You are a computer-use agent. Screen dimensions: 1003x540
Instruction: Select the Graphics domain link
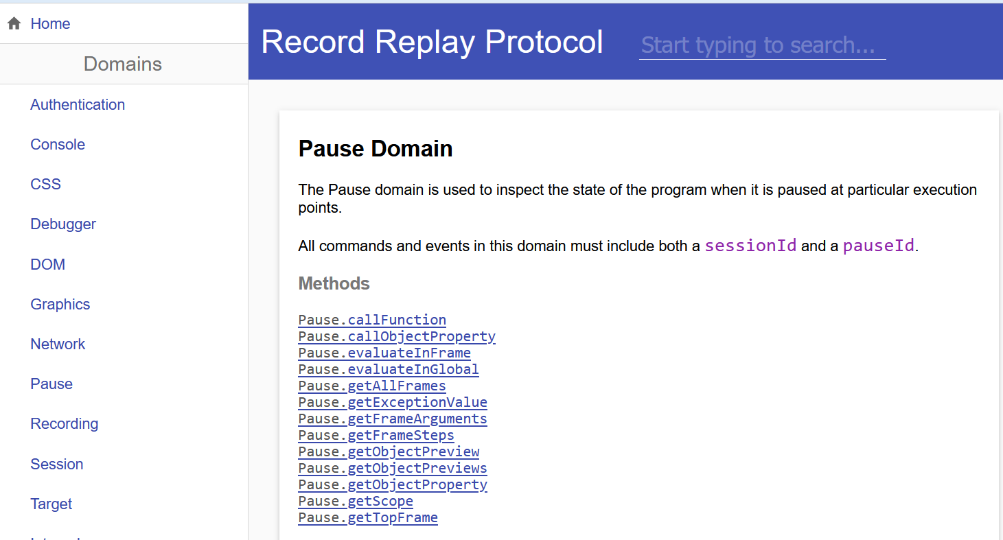point(60,305)
